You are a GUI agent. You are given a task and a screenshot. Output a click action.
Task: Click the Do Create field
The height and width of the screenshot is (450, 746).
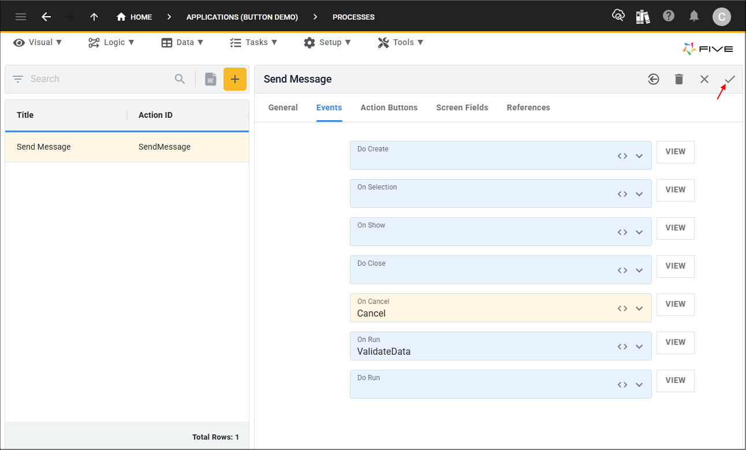tap(501, 155)
